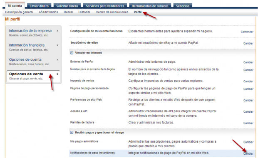Open the Información de la empresa chevron

(x=57, y=31)
